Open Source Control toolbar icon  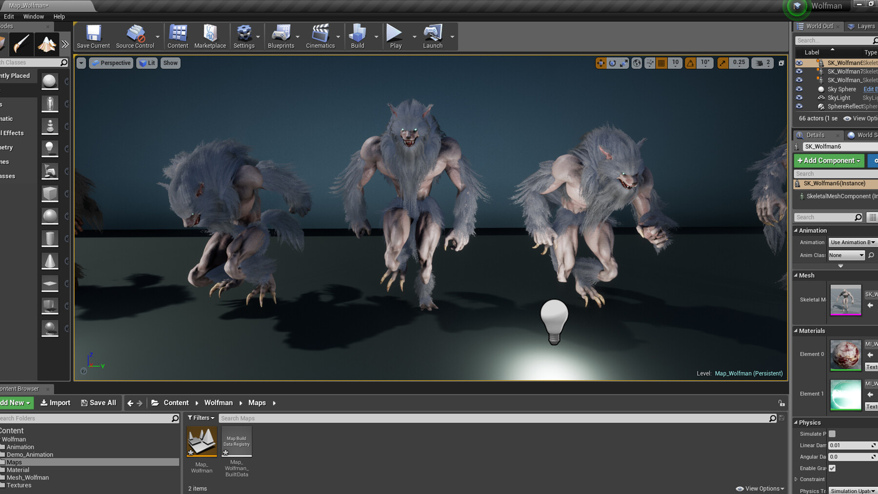click(x=135, y=37)
